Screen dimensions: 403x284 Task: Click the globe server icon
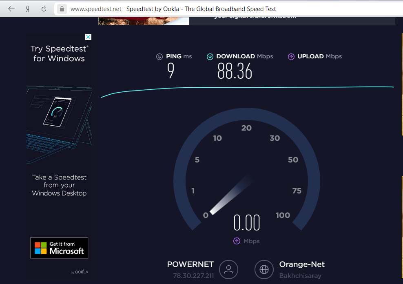pyautogui.click(x=264, y=269)
